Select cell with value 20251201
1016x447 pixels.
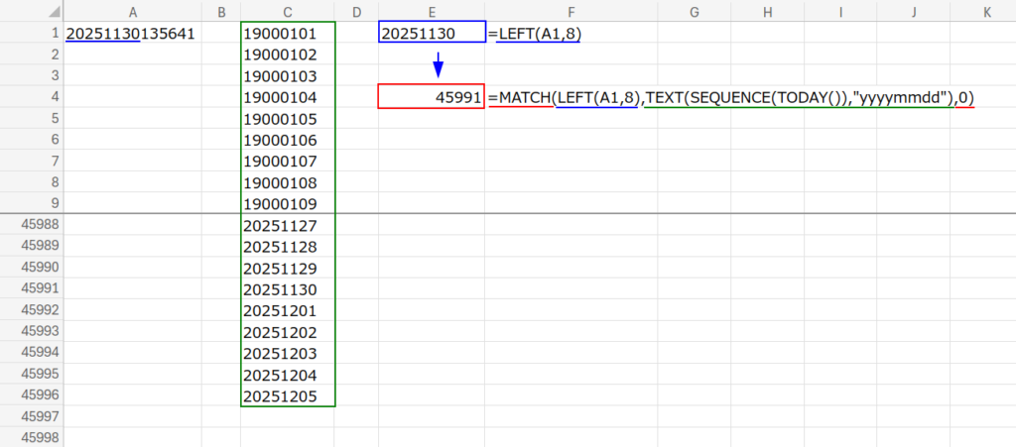[287, 310]
